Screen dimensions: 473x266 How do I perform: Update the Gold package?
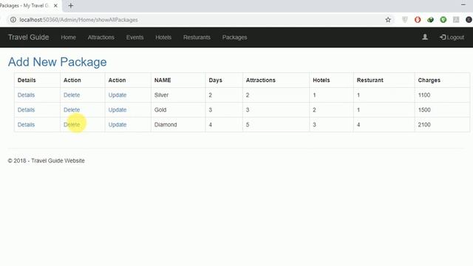tap(118, 110)
